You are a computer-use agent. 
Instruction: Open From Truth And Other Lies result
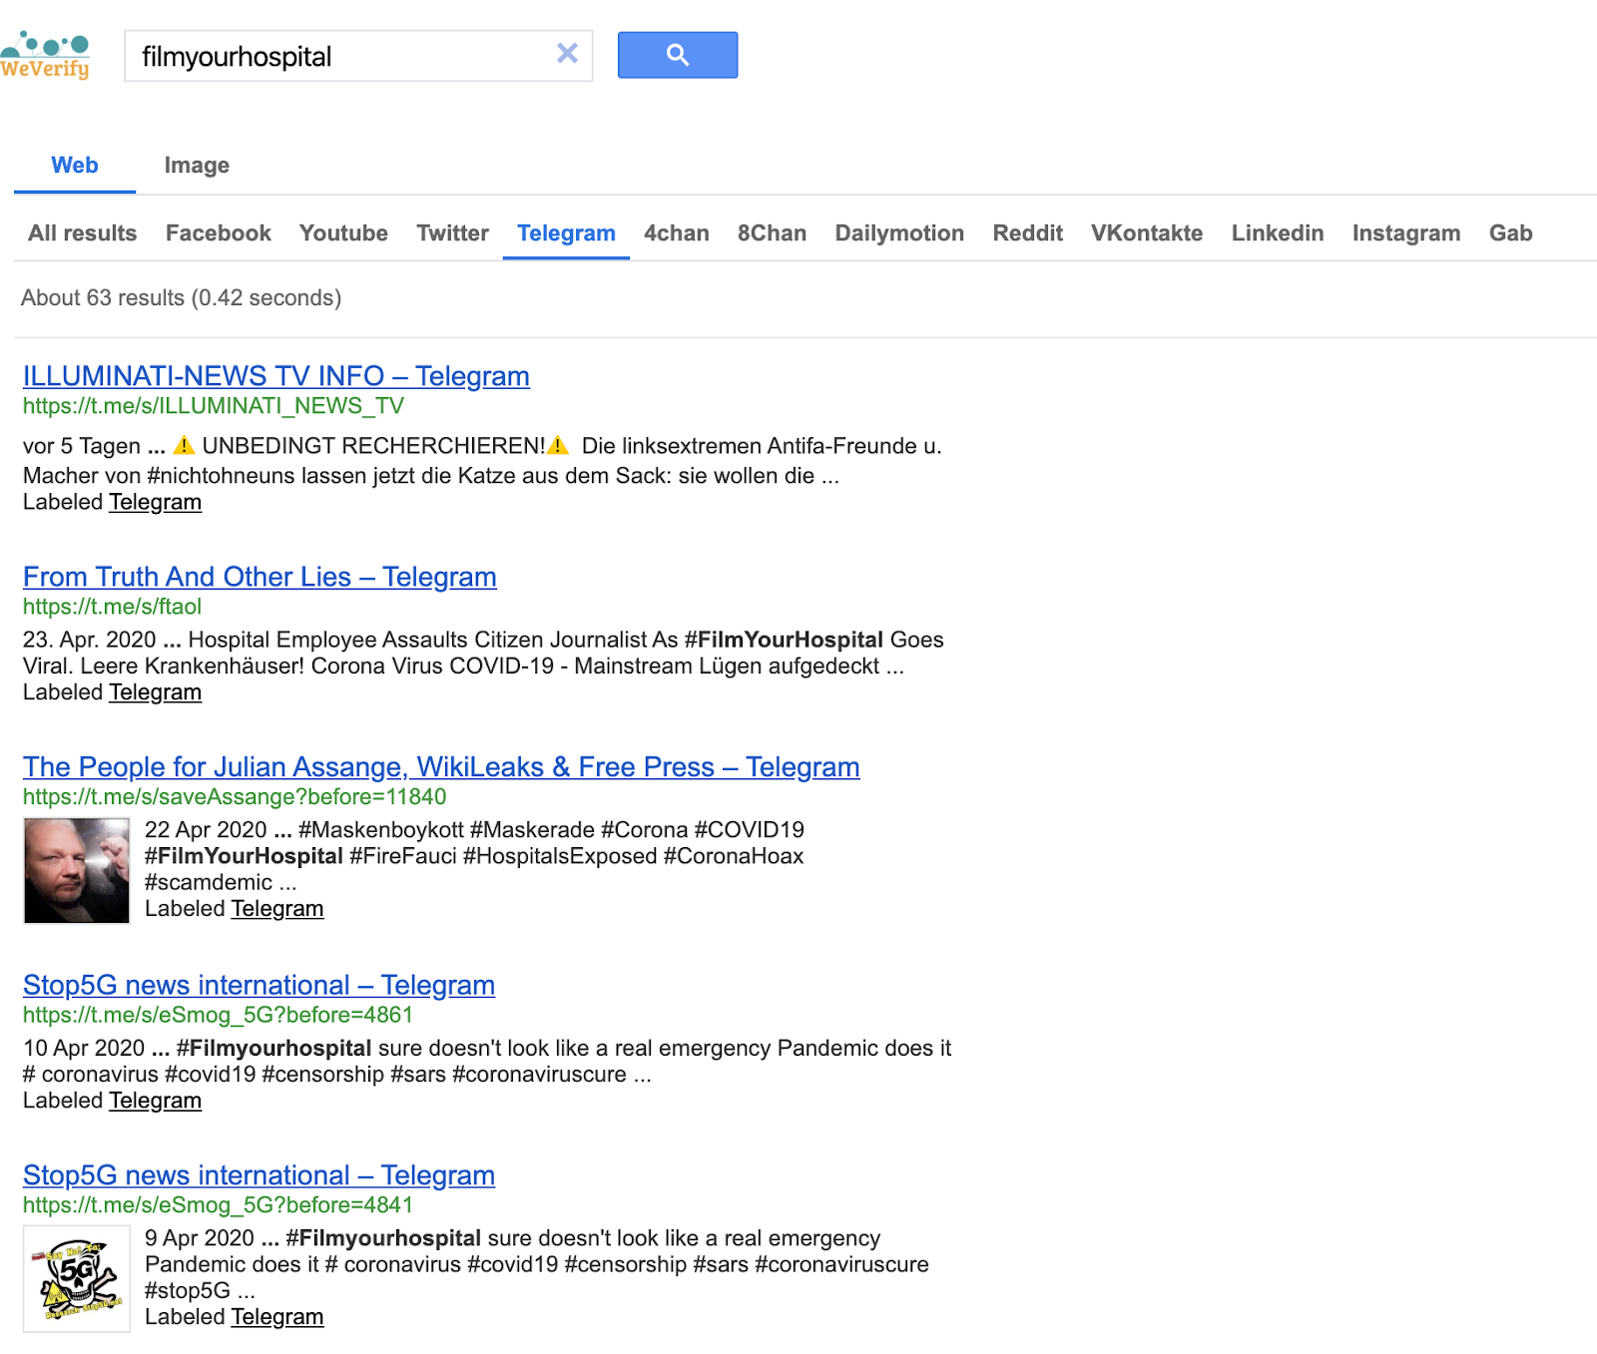(x=260, y=577)
